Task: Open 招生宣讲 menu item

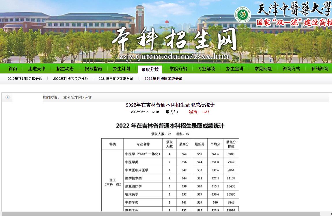Action: pyautogui.click(x=235, y=69)
